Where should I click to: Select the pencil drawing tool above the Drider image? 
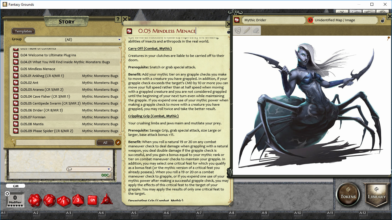point(247,30)
